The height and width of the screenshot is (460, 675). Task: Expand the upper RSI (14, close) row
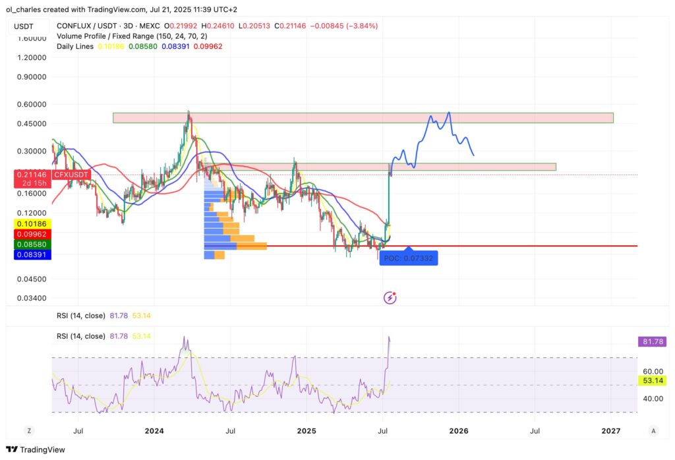click(x=81, y=316)
